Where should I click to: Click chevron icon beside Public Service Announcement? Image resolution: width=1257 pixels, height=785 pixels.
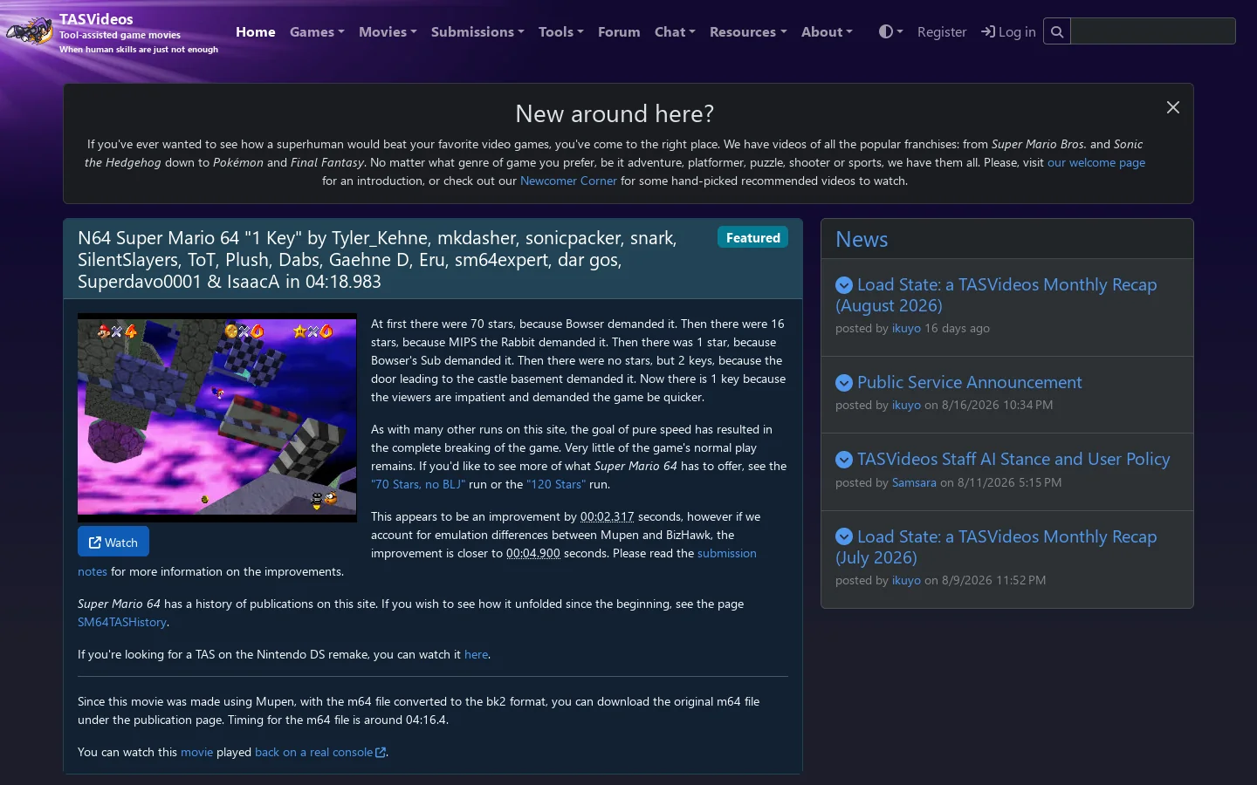(844, 383)
